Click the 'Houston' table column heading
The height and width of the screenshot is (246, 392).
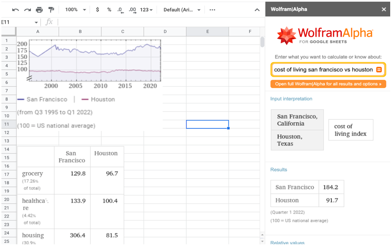click(x=106, y=153)
